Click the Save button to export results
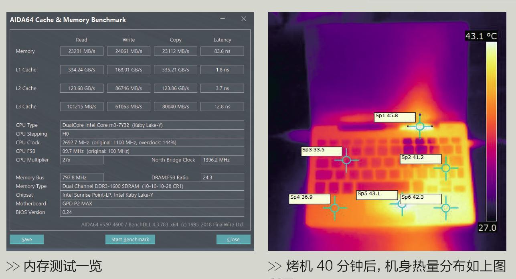The width and height of the screenshot is (516, 279). point(26,239)
